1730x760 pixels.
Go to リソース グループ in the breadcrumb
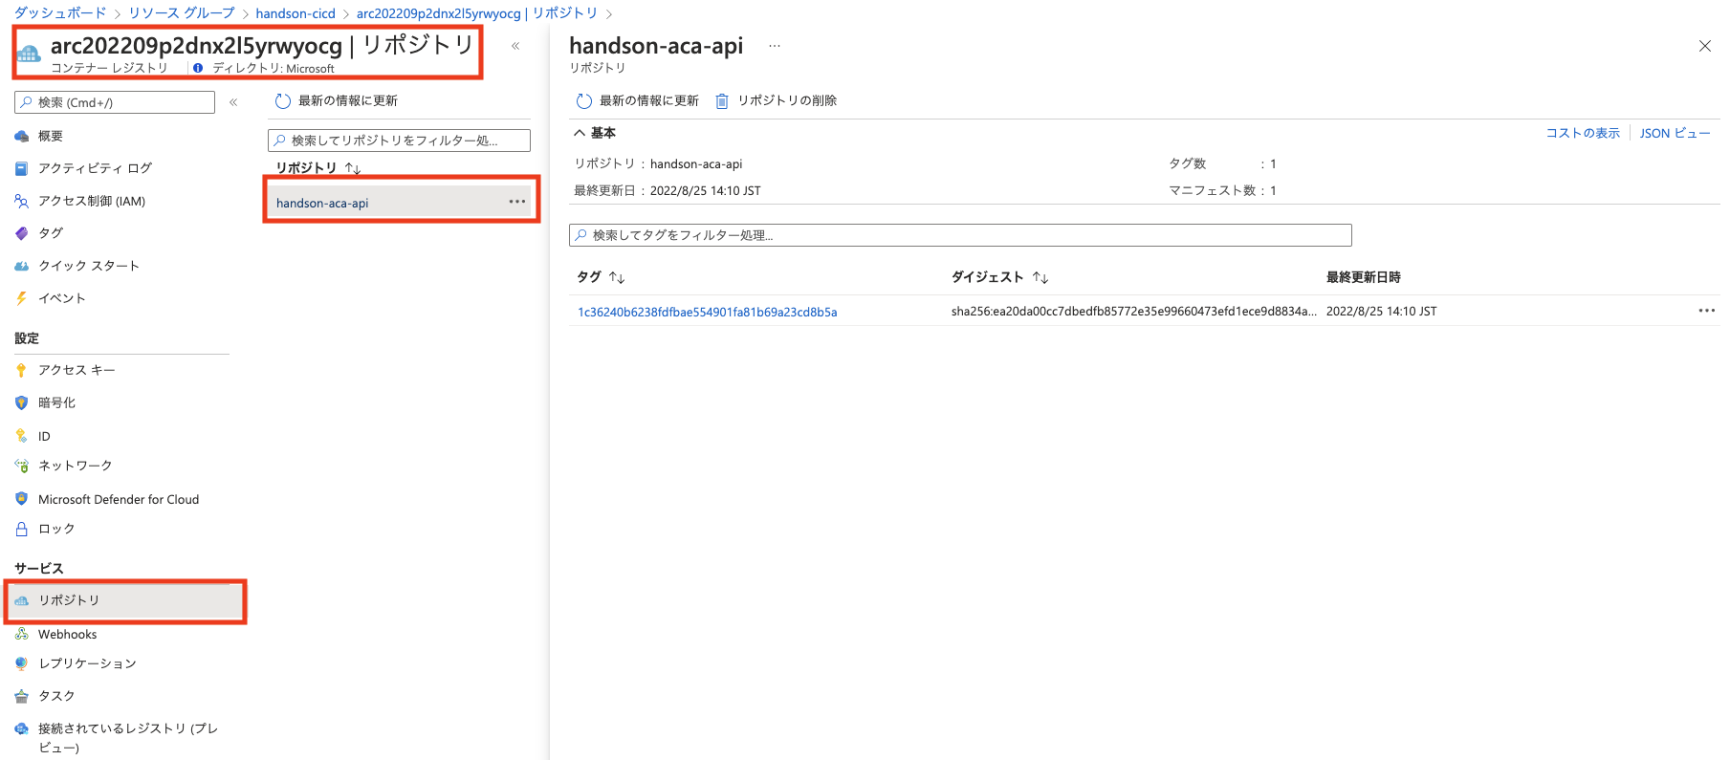(x=182, y=13)
